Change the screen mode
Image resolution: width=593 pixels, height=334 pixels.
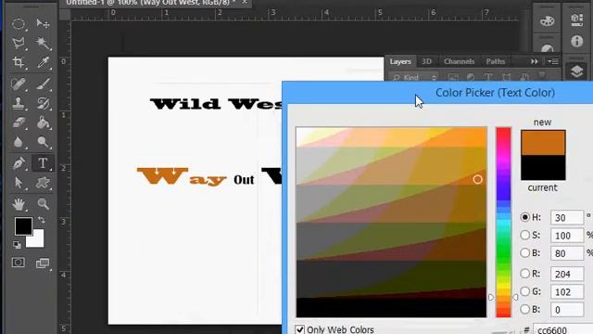pyautogui.click(x=43, y=263)
